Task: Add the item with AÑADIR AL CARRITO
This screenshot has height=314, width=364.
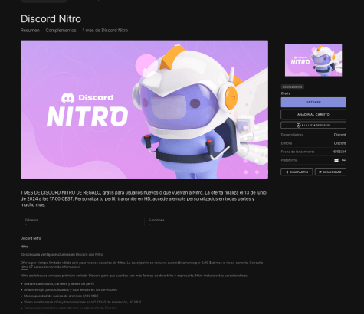Action: pos(313,114)
